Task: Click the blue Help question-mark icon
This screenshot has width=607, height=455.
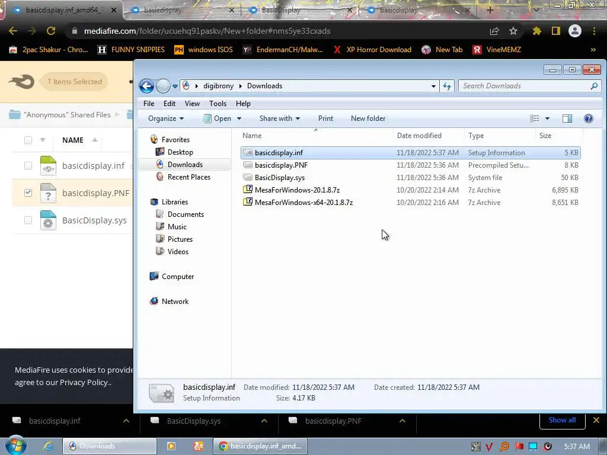Action: (589, 118)
